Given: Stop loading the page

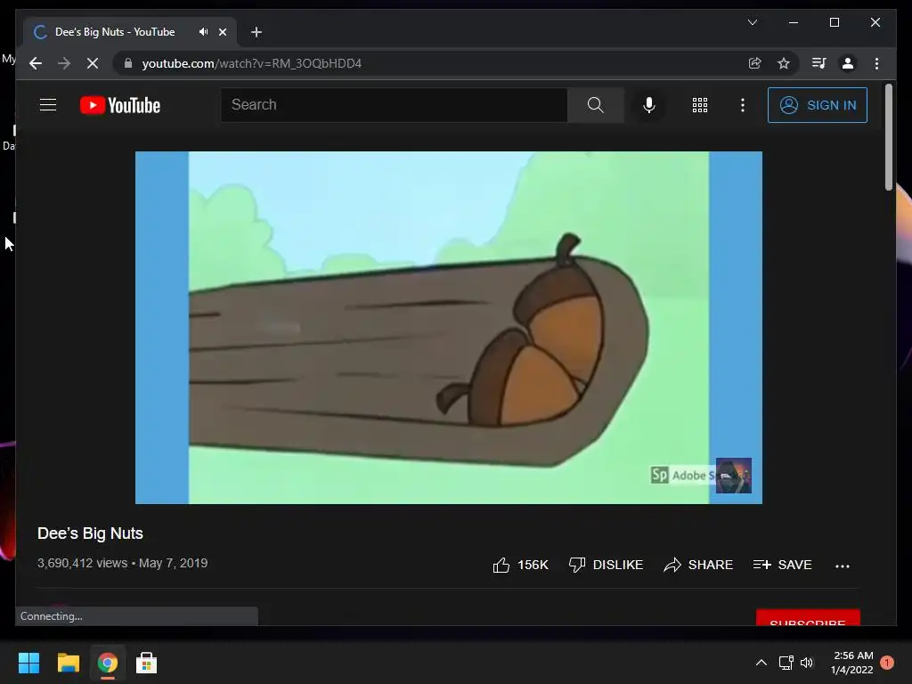Looking at the screenshot, I should point(93,63).
